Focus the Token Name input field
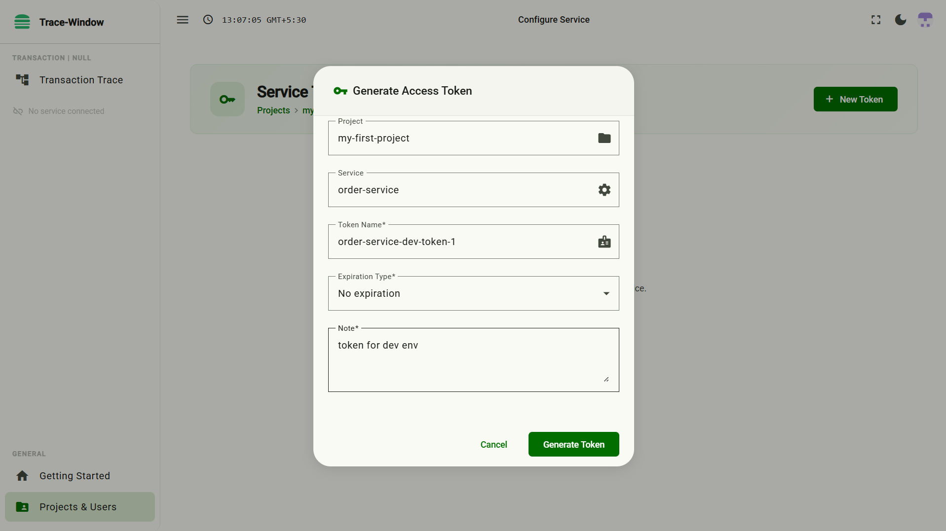This screenshot has height=531, width=946. point(474,242)
